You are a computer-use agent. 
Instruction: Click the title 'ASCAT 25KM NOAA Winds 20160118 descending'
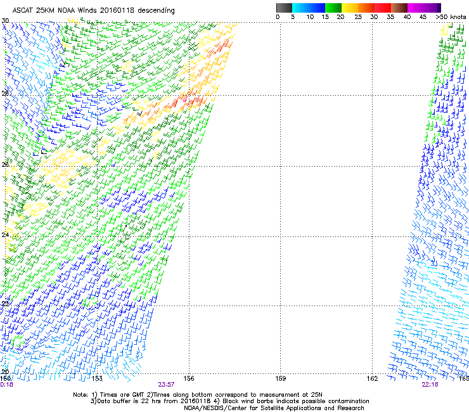tap(93, 10)
